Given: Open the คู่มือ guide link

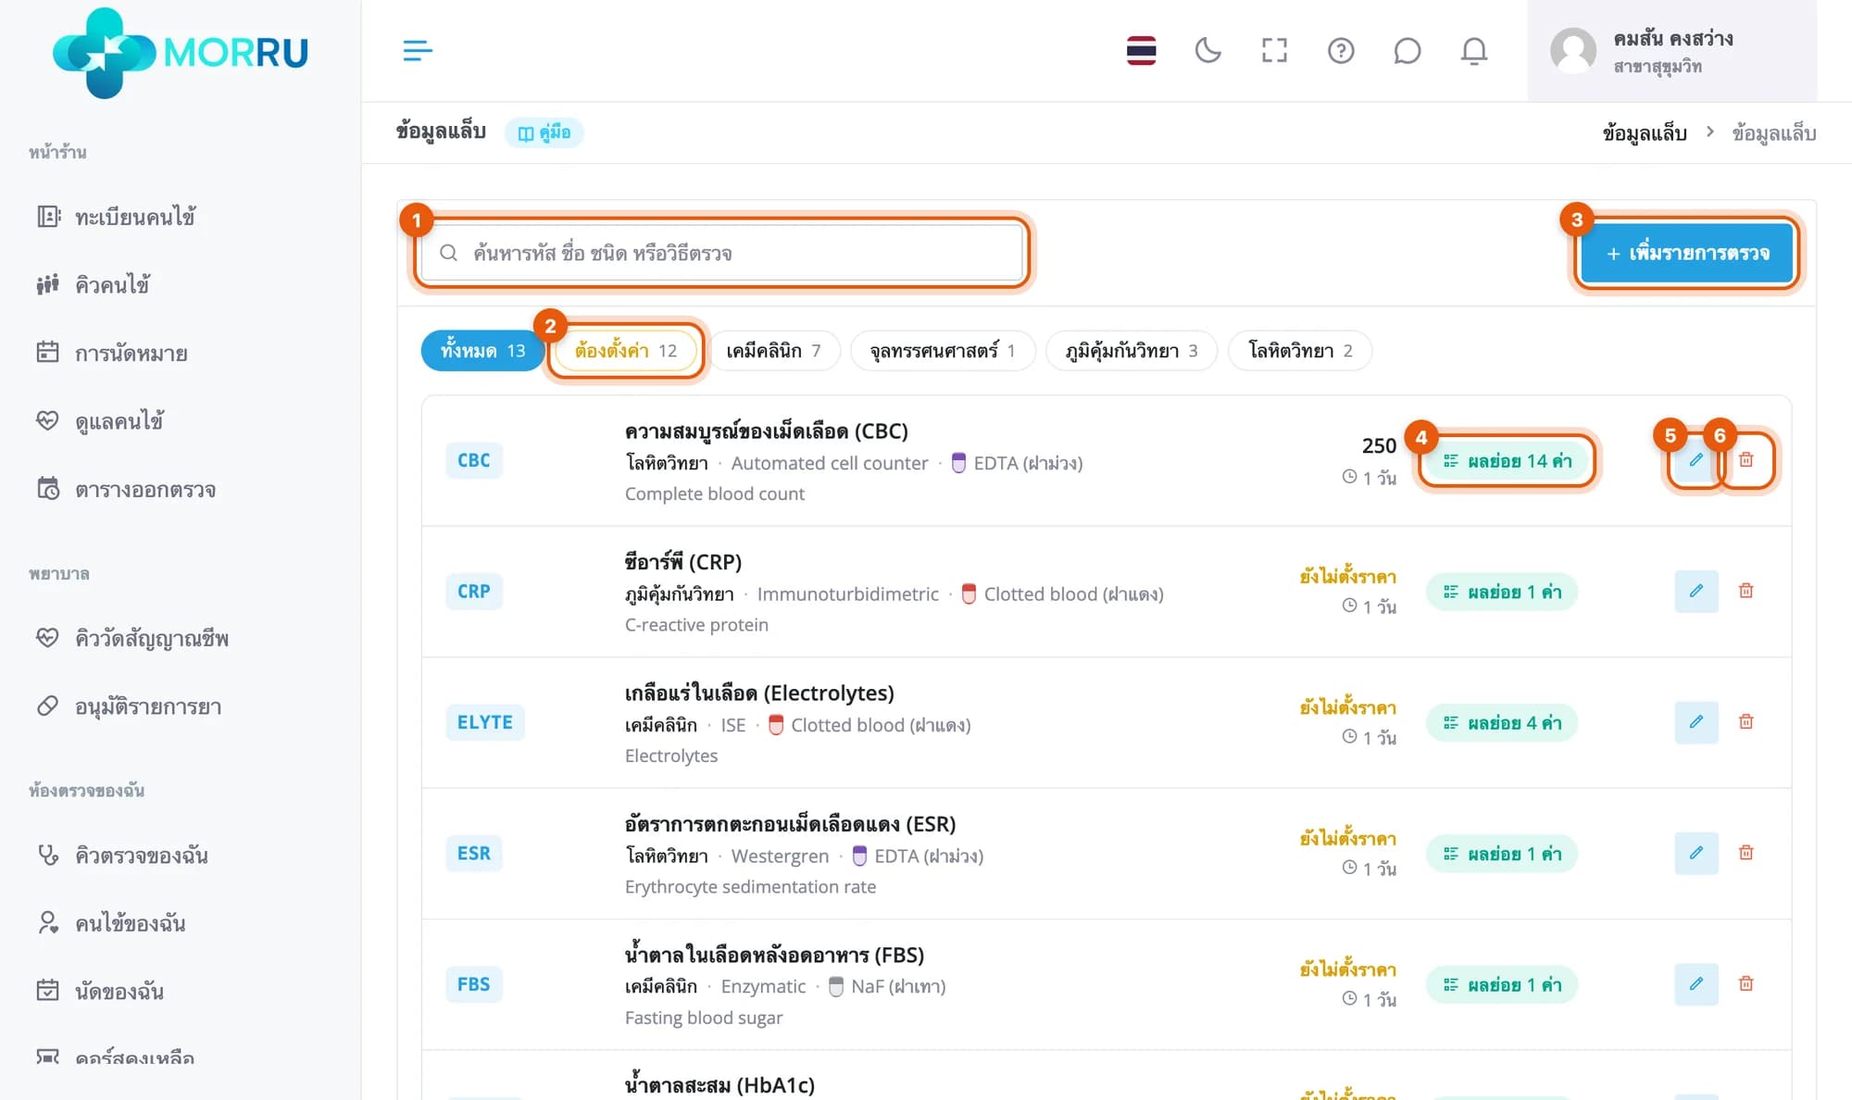Looking at the screenshot, I should point(544,132).
